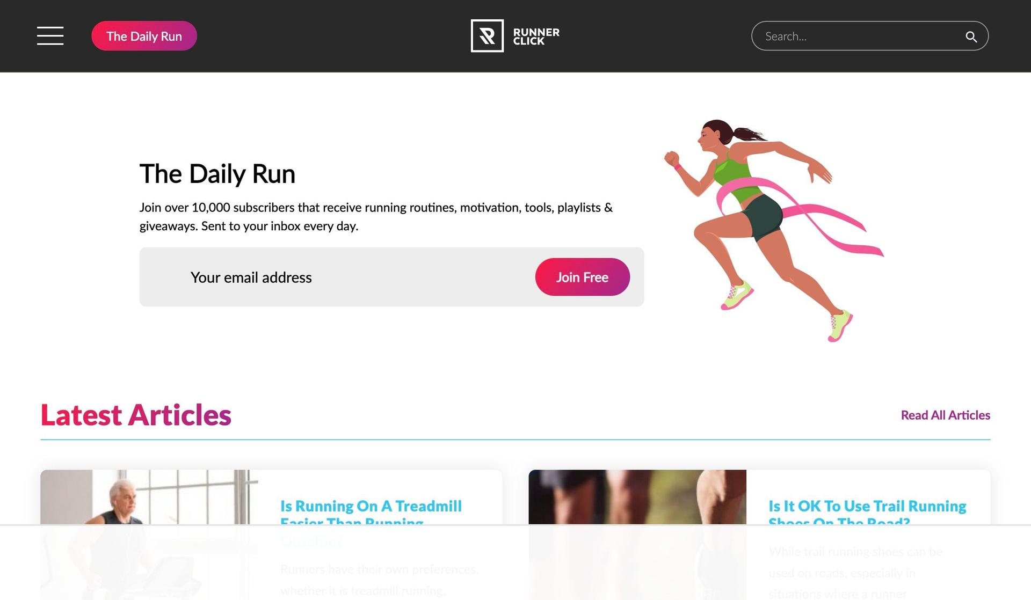The height and width of the screenshot is (600, 1031).
Task: Click the search magnifier icon
Action: pyautogui.click(x=971, y=36)
